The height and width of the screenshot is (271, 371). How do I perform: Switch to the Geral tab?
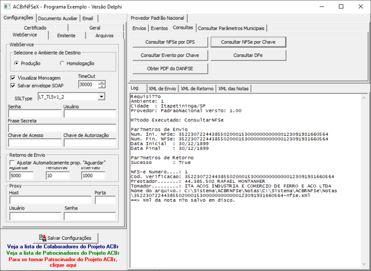(94, 28)
